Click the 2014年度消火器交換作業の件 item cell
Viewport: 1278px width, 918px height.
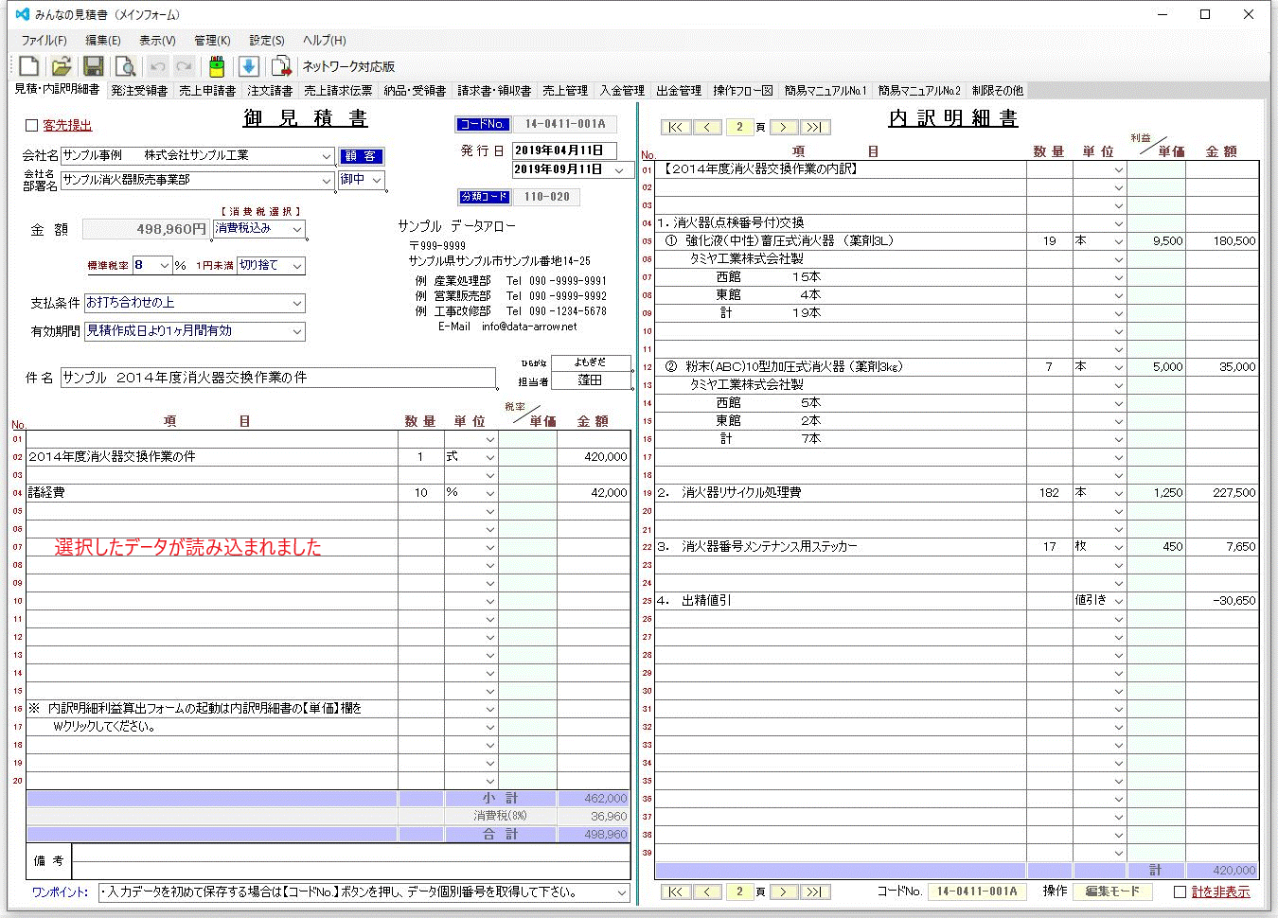click(212, 457)
